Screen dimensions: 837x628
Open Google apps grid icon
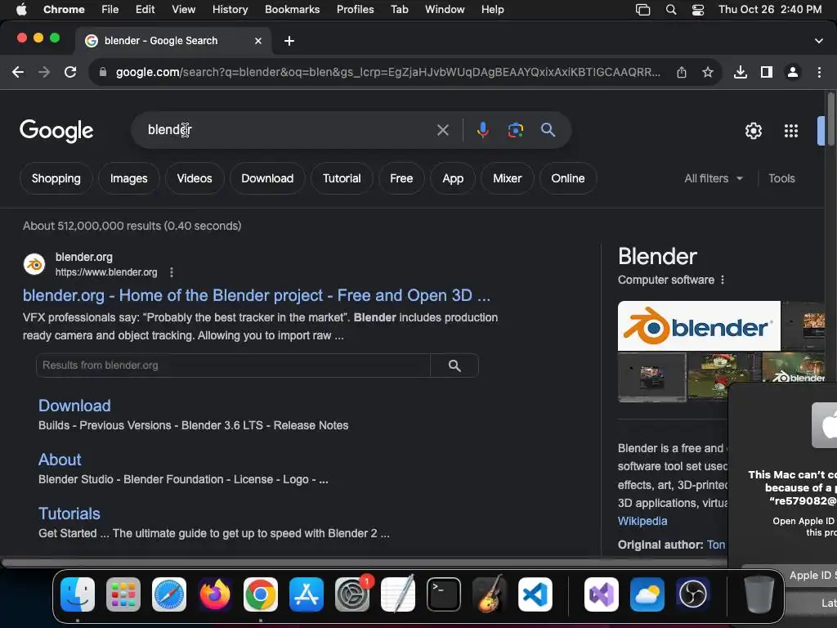[x=791, y=131]
